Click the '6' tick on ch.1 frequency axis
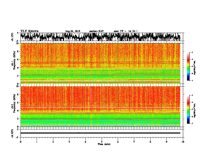 18,59
